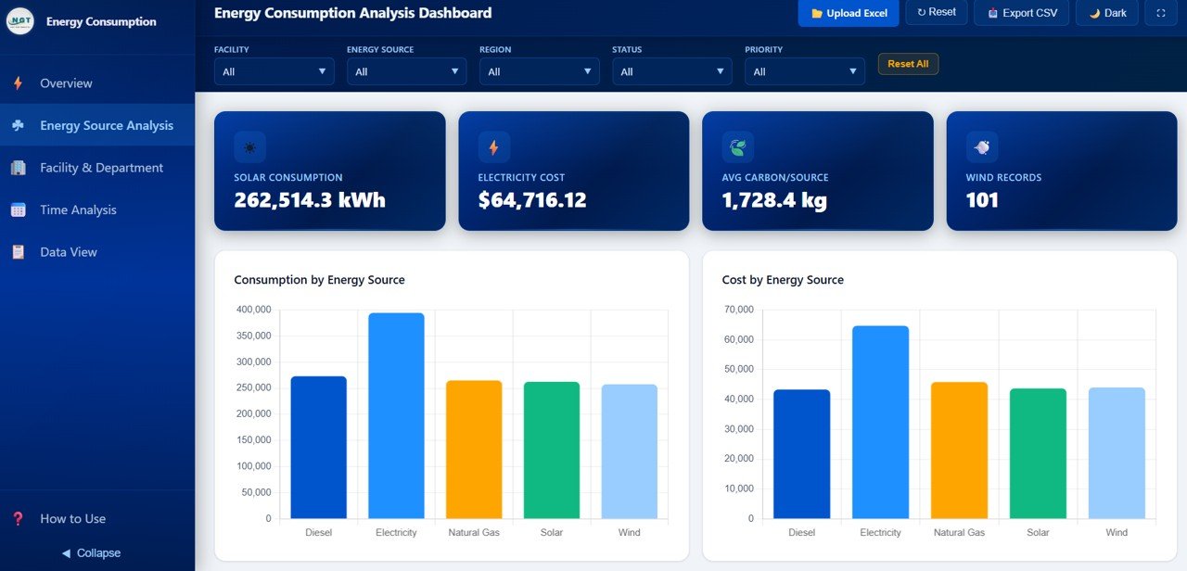
Task: Collapse the sidebar
Action: 91,553
